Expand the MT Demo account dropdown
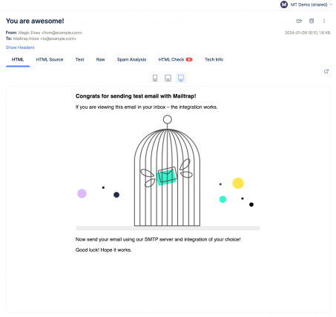The width and height of the screenshot is (336, 317). (x=312, y=4)
